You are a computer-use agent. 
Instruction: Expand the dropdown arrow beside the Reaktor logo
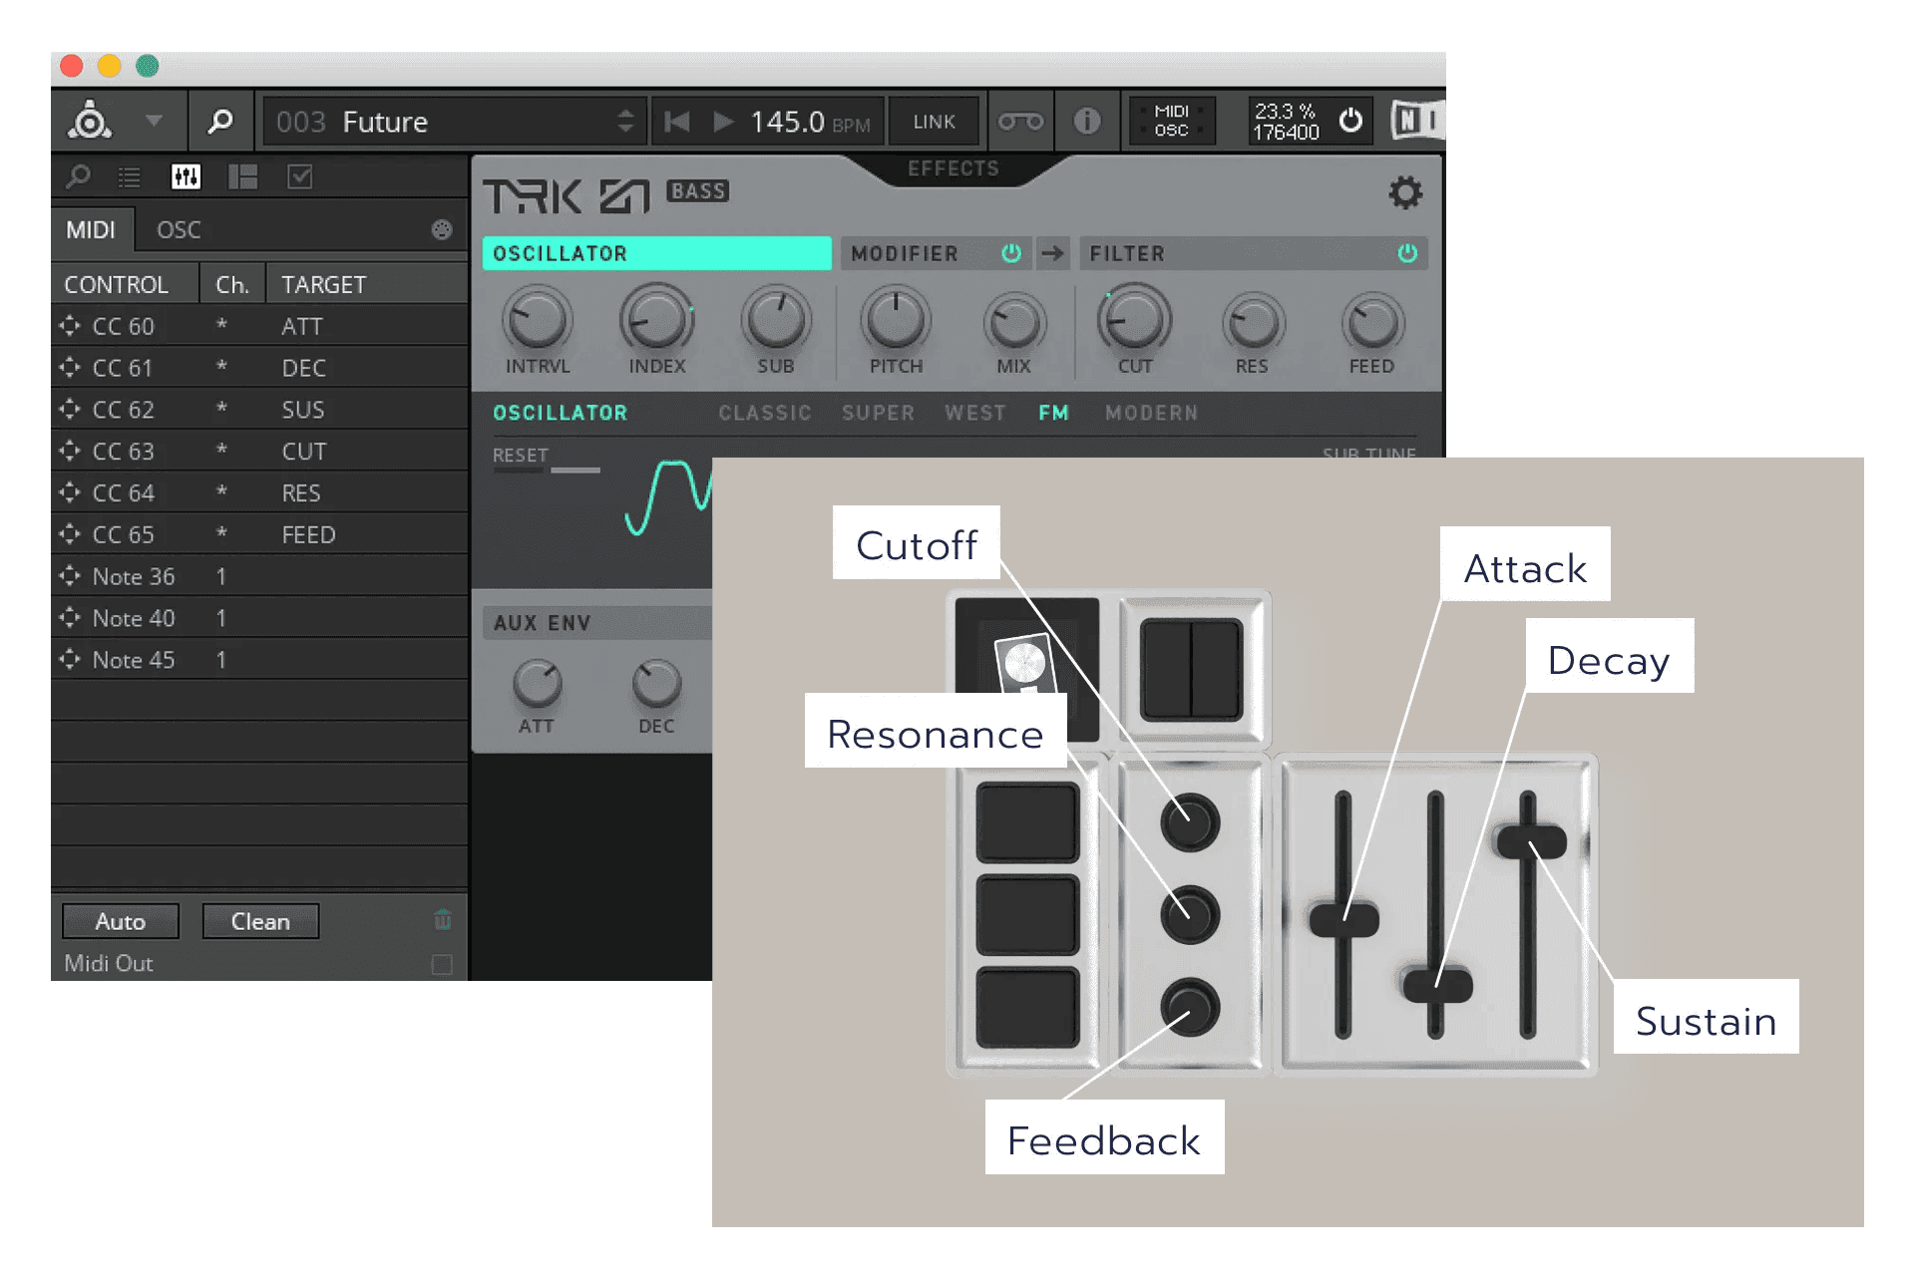(x=154, y=121)
